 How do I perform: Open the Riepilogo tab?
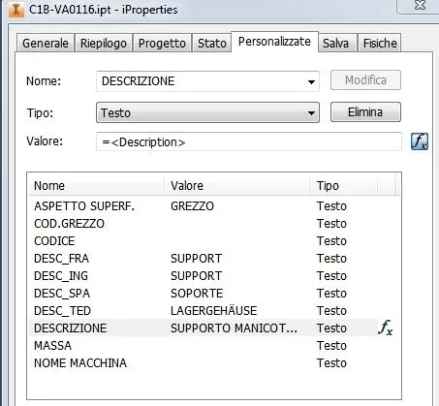[104, 43]
